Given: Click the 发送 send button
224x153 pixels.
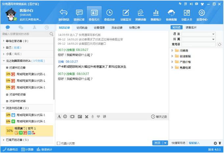Looking at the screenshot, I should pyautogui.click(x=157, y=143).
